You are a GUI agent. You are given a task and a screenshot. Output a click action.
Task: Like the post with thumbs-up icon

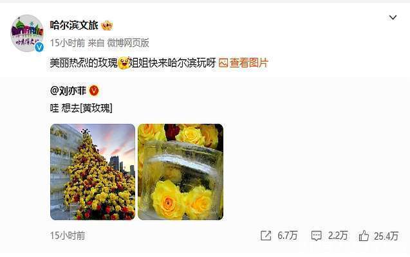point(364,236)
